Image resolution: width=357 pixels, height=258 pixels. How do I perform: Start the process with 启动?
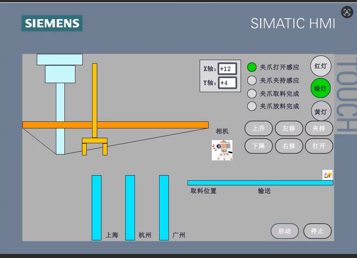[285, 231]
